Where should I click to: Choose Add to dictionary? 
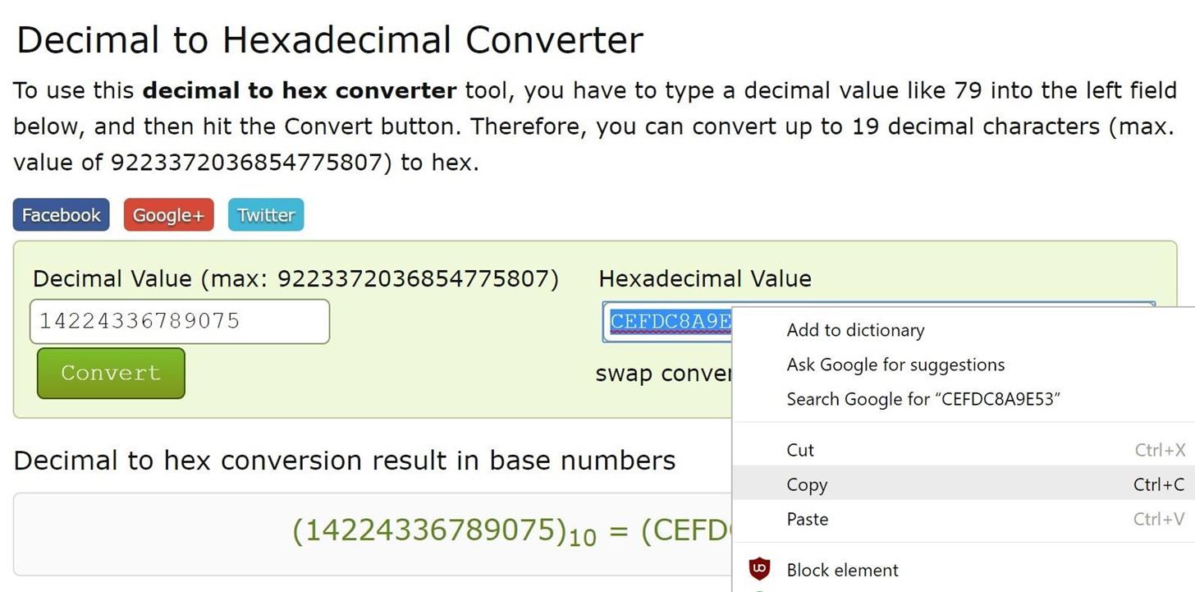[x=855, y=330]
